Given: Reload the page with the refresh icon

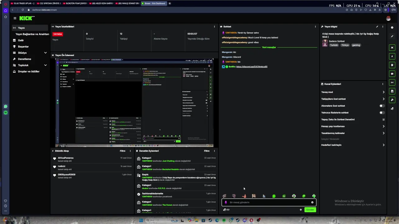Looking at the screenshot, I should click(23, 10).
